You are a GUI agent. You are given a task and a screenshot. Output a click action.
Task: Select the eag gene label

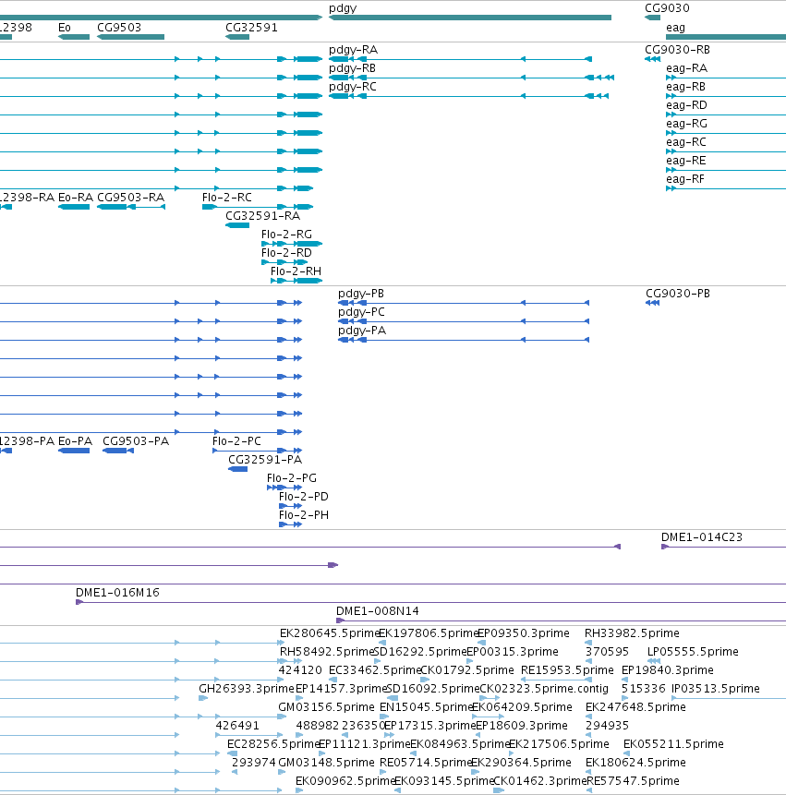pyautogui.click(x=675, y=28)
